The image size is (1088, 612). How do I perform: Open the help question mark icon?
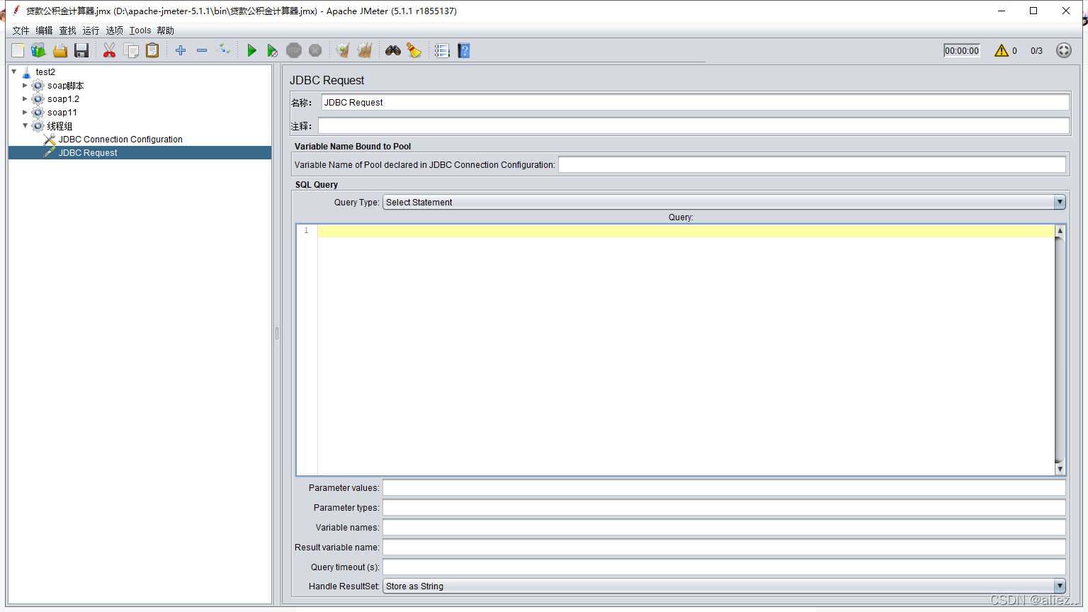point(464,50)
